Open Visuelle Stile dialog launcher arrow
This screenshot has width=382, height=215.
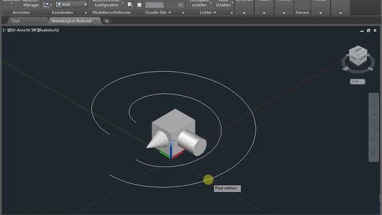(183, 13)
